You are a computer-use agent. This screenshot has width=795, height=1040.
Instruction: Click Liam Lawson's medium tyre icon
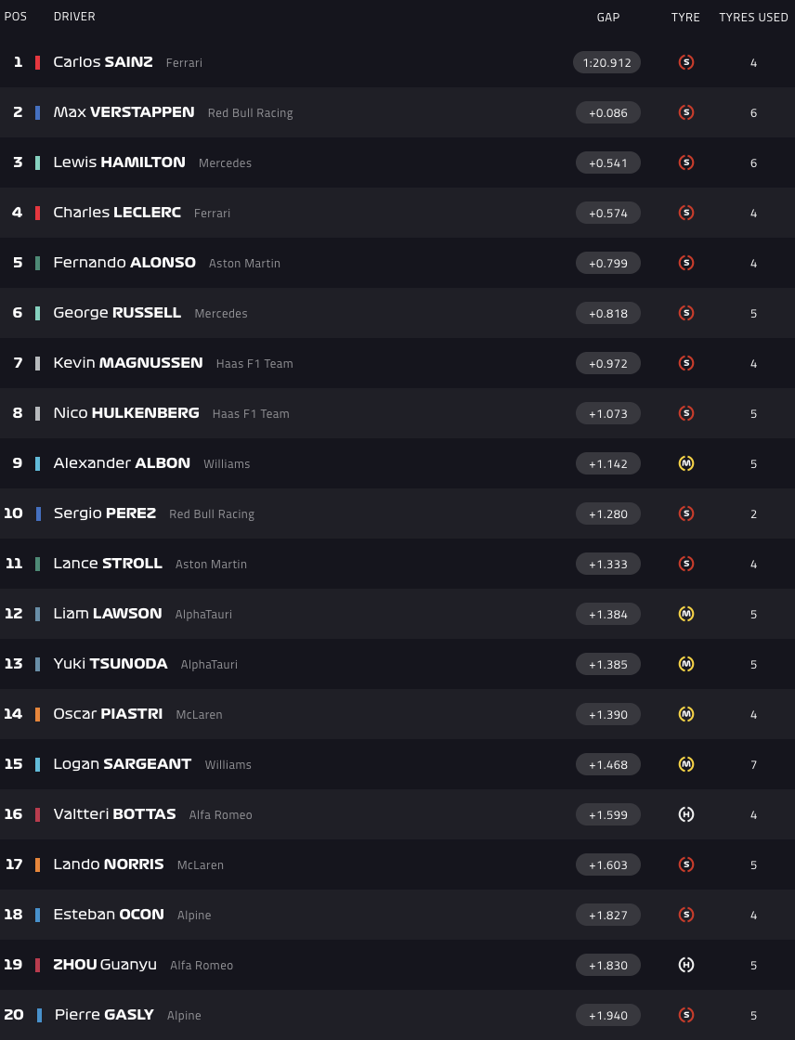(x=686, y=614)
